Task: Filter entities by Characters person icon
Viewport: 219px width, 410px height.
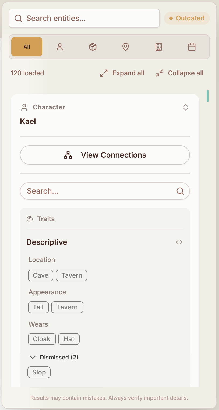Action: tap(60, 47)
